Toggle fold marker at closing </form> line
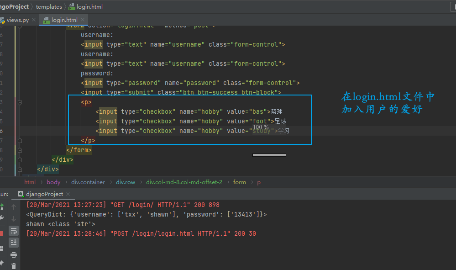Image resolution: width=456 pixels, height=270 pixels. tap(20, 150)
